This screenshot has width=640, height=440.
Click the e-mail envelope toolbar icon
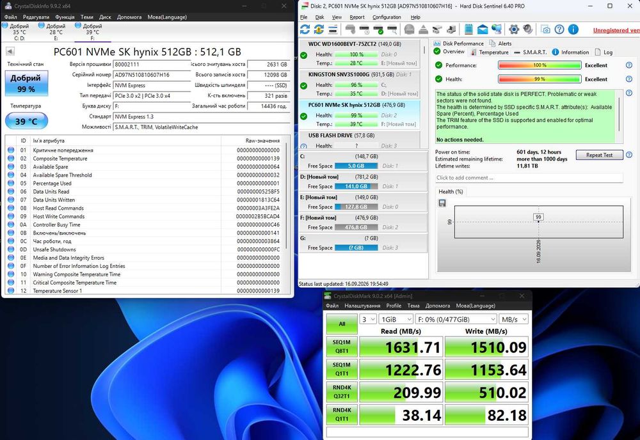483,29
